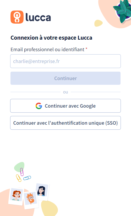The width and height of the screenshot is (131, 216).
Task: Click the Continuer button
Action: coord(65,78)
